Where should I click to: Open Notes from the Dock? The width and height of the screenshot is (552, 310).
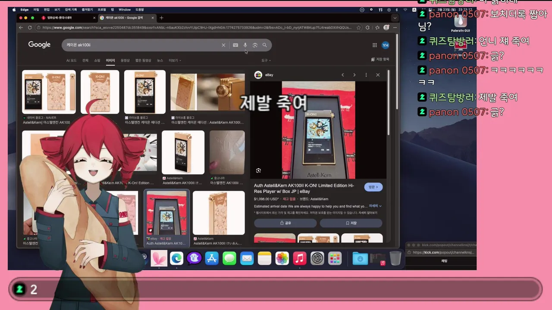pos(264,258)
